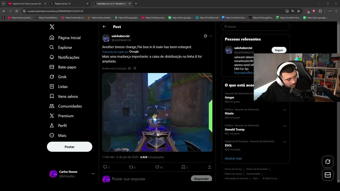Open floating messages envelope button
Viewport: 340px width, 191px height.
click(328, 175)
